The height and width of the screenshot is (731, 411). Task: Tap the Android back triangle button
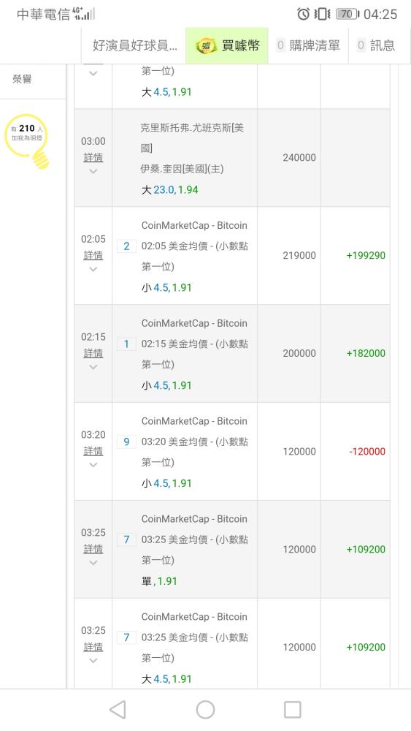[x=118, y=710]
